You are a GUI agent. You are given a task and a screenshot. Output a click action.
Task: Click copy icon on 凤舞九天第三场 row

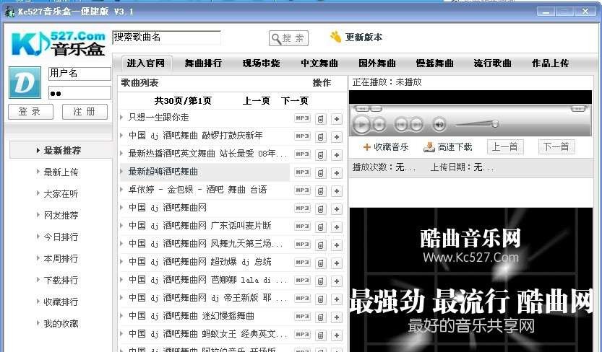point(321,245)
